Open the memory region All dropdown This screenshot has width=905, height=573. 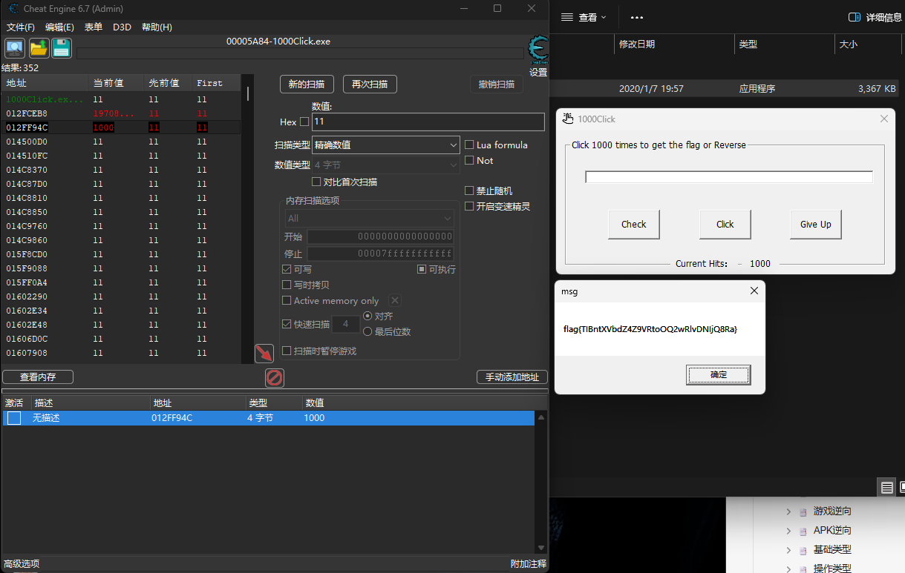[x=369, y=219]
